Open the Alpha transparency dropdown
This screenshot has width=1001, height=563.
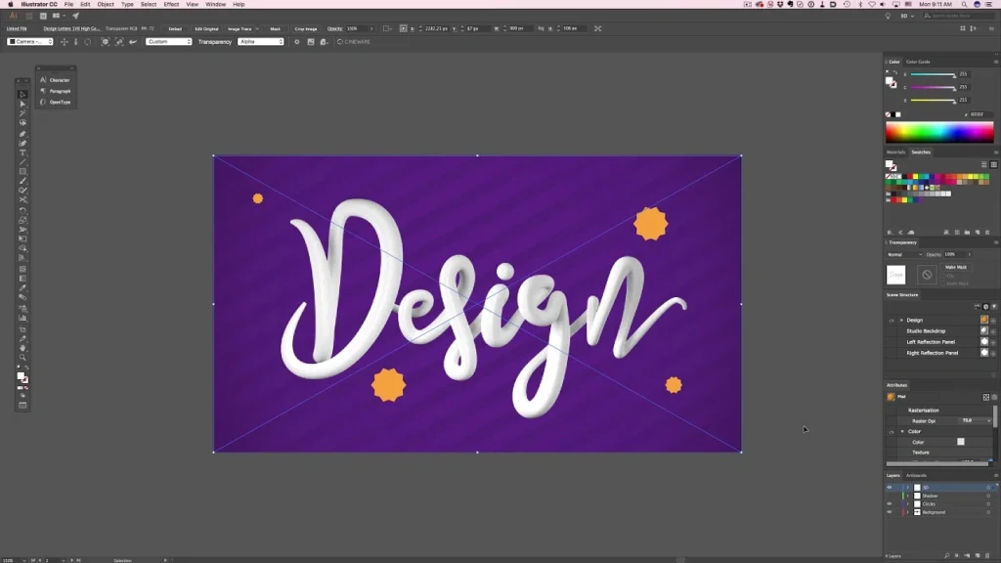click(x=260, y=41)
